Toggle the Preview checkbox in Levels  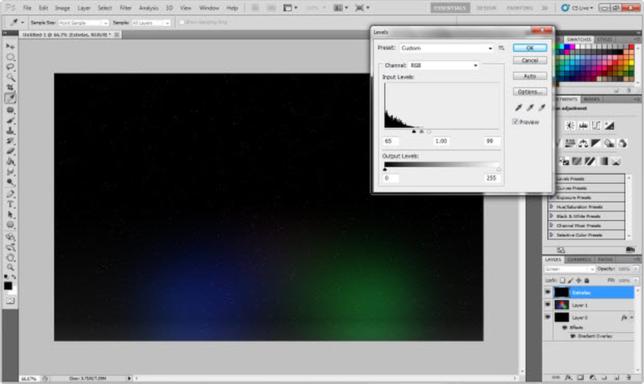point(515,122)
